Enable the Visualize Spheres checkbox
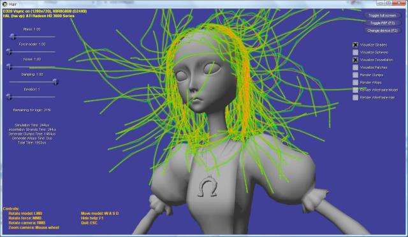 [356, 52]
